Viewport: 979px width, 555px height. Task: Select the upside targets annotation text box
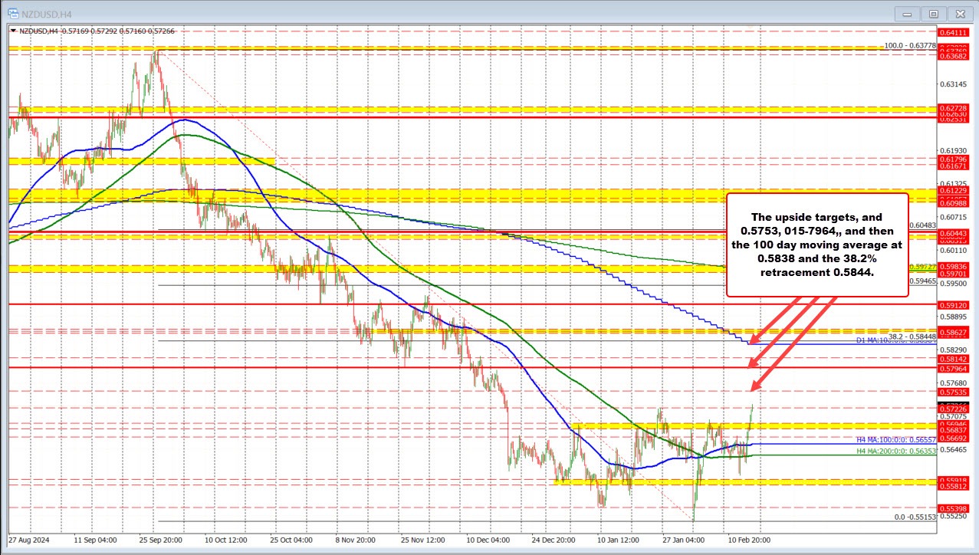coord(816,244)
